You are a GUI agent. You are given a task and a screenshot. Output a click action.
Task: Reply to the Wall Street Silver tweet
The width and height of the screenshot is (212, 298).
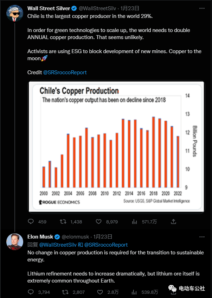coord(31,222)
